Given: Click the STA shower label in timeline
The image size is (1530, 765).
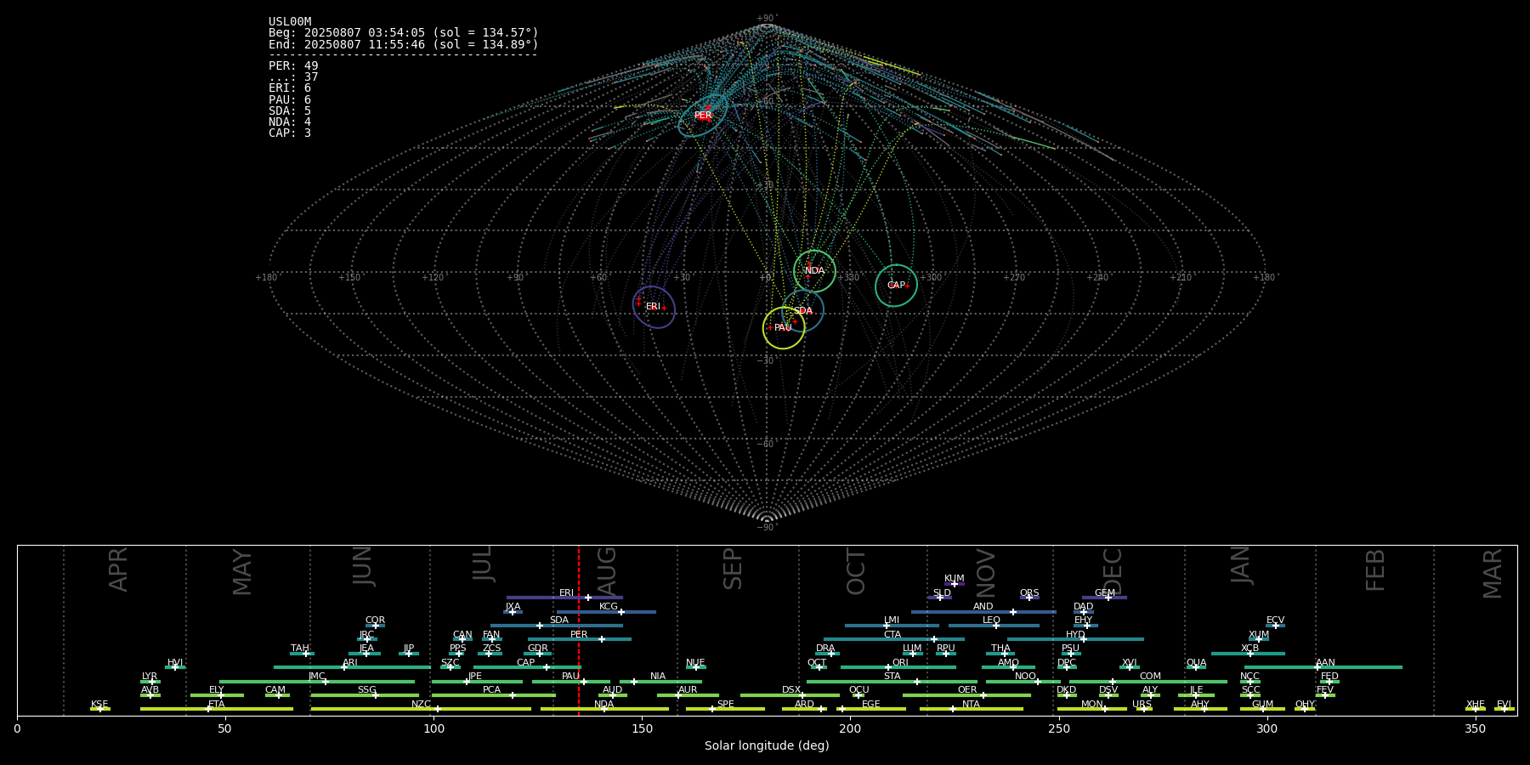Looking at the screenshot, I should pyautogui.click(x=892, y=677).
